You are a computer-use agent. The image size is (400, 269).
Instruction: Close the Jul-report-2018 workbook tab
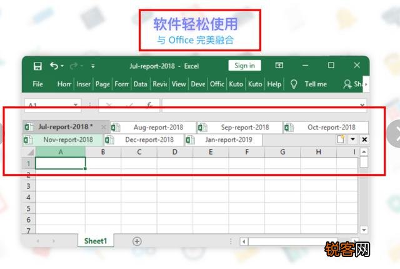point(103,127)
